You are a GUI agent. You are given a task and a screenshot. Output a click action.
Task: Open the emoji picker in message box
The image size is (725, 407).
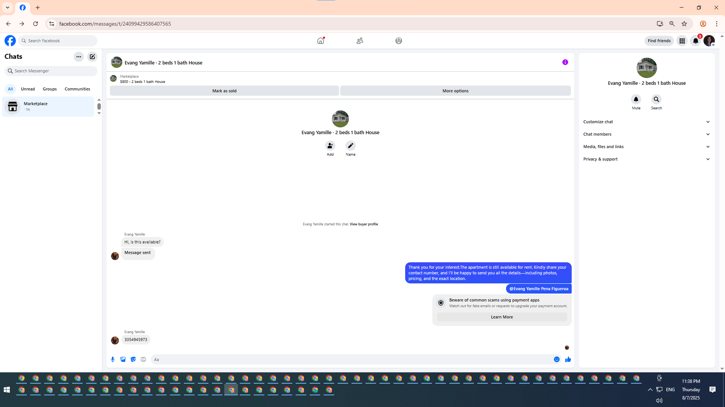(557, 360)
